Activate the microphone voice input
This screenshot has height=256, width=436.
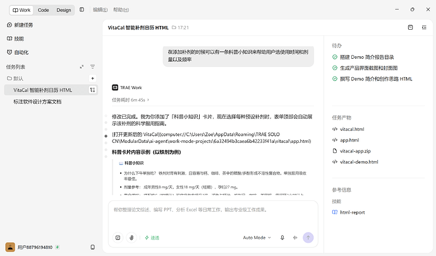[x=282, y=238]
